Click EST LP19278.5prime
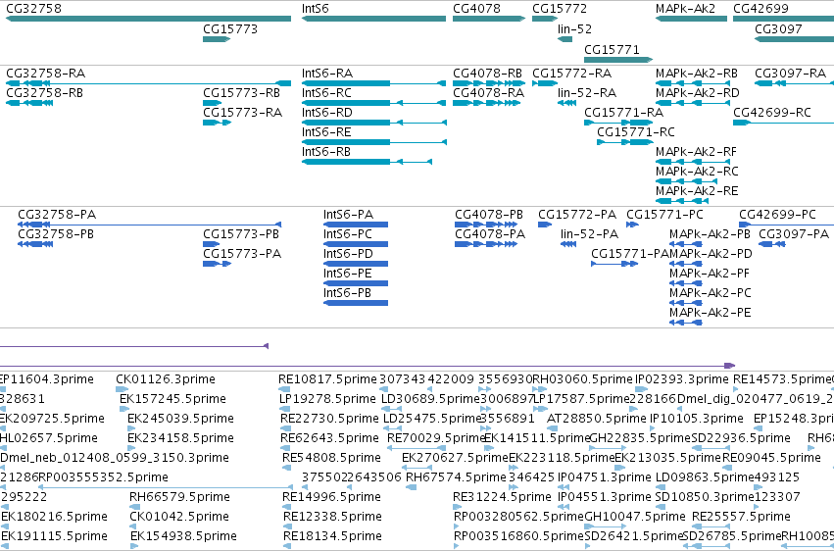 [327, 399]
